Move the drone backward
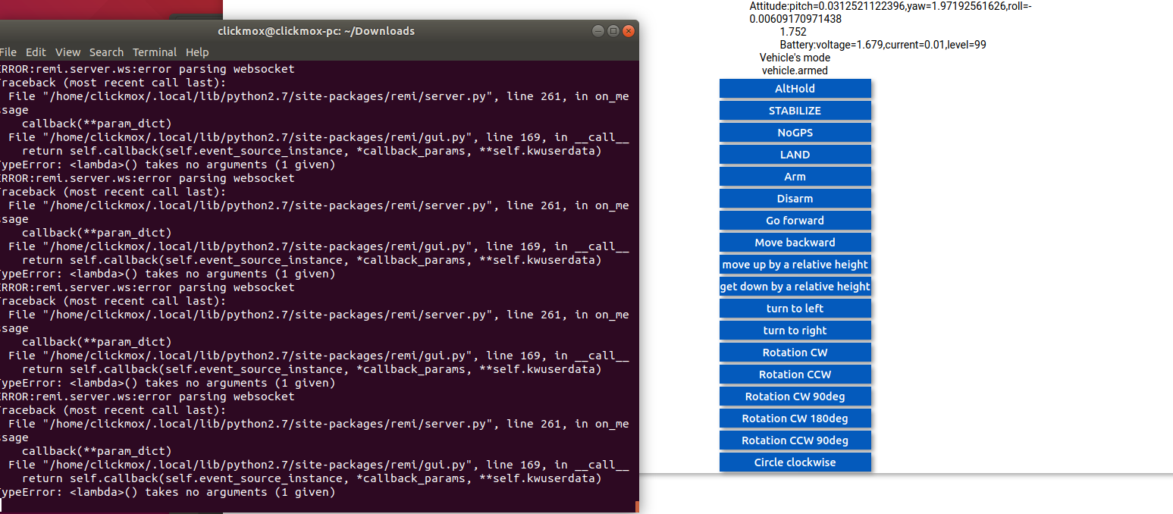 pos(795,242)
